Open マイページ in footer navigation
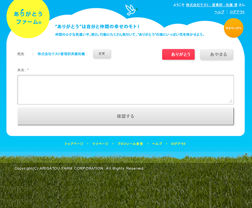Viewport: 252px width, 208px height. (100, 144)
